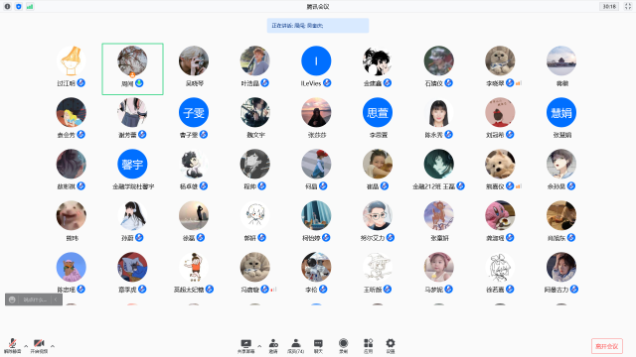Select the blue 子雯 avatar
The height and width of the screenshot is (357, 636).
[x=194, y=112]
